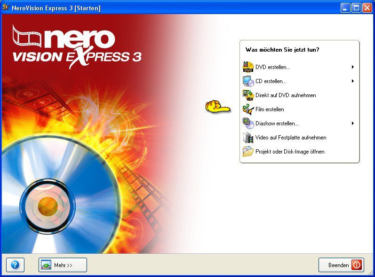375x277 pixels.
Task: Minimize the NeroVision Express window
Action: pos(345,8)
